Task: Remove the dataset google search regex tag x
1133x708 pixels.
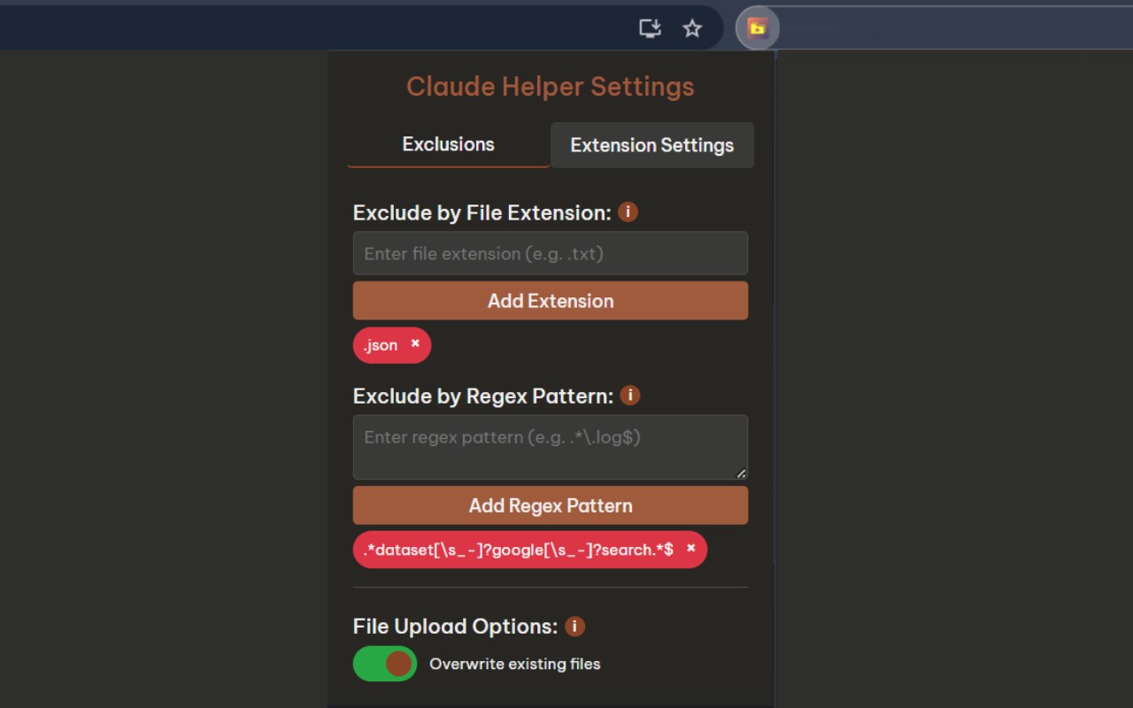Action: click(x=691, y=549)
